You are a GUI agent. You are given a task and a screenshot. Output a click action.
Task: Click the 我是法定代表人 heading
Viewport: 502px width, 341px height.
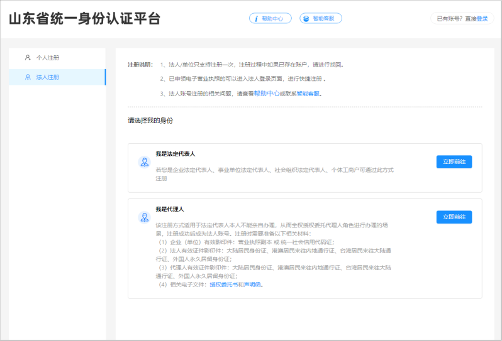click(176, 154)
